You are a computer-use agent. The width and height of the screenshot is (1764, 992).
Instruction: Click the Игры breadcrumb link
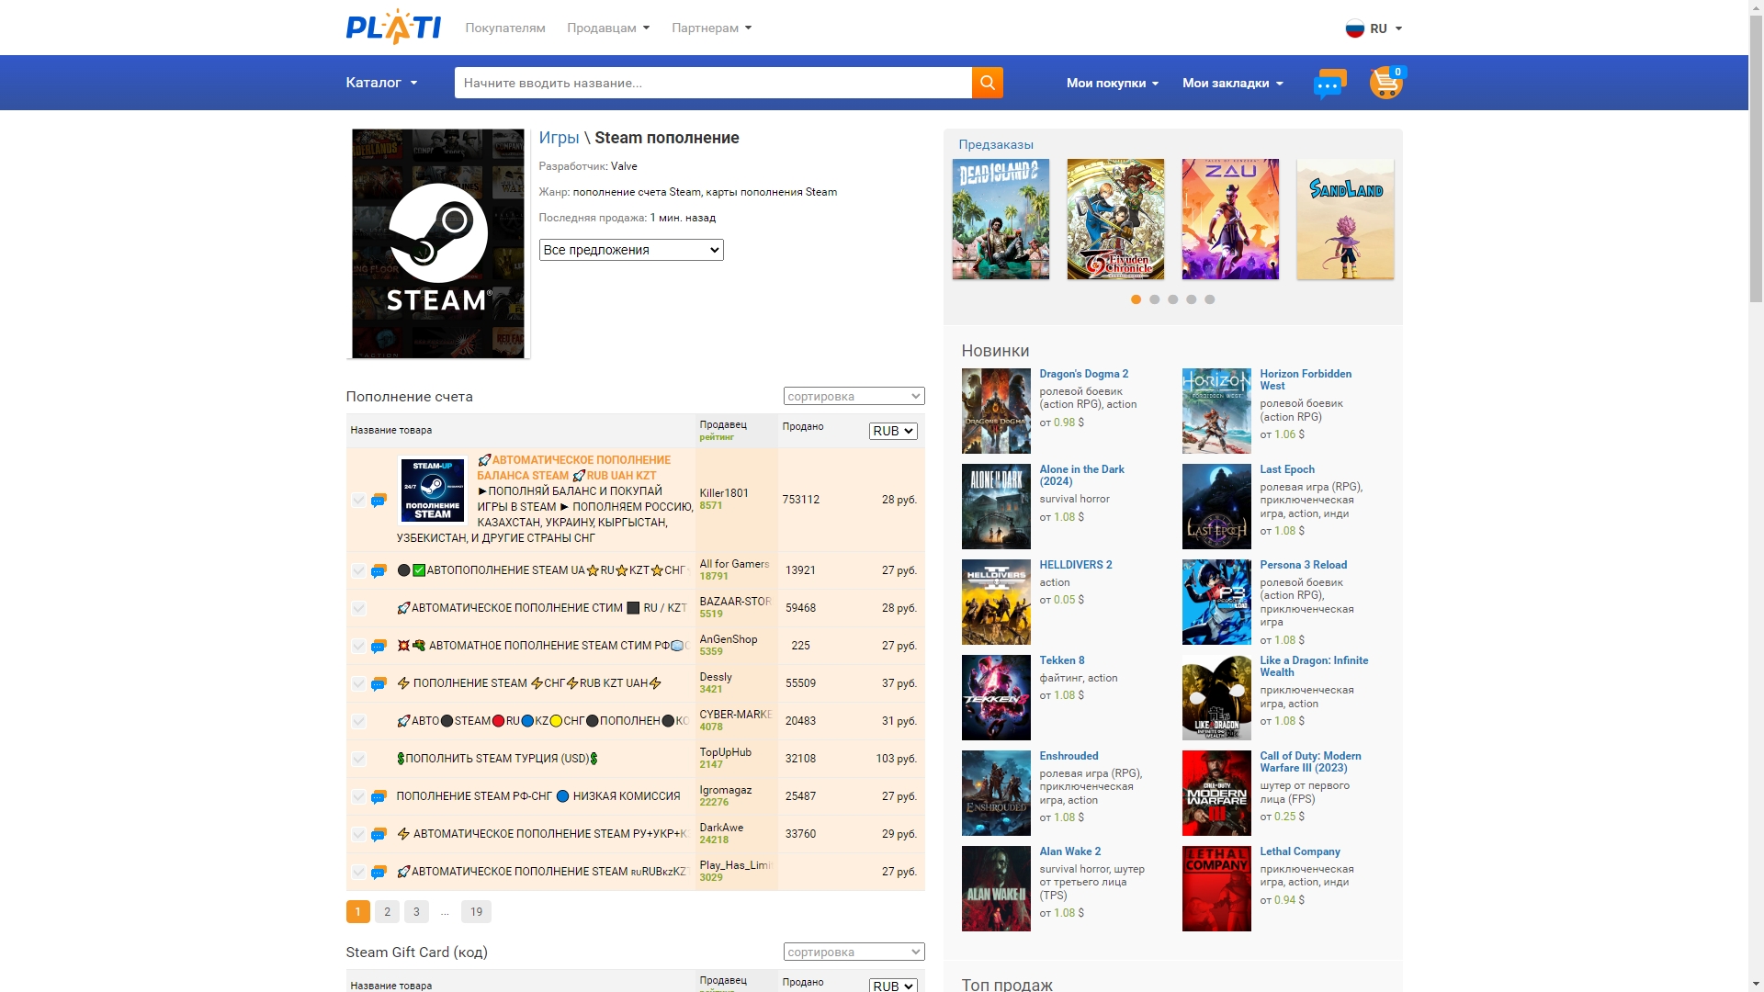click(559, 138)
